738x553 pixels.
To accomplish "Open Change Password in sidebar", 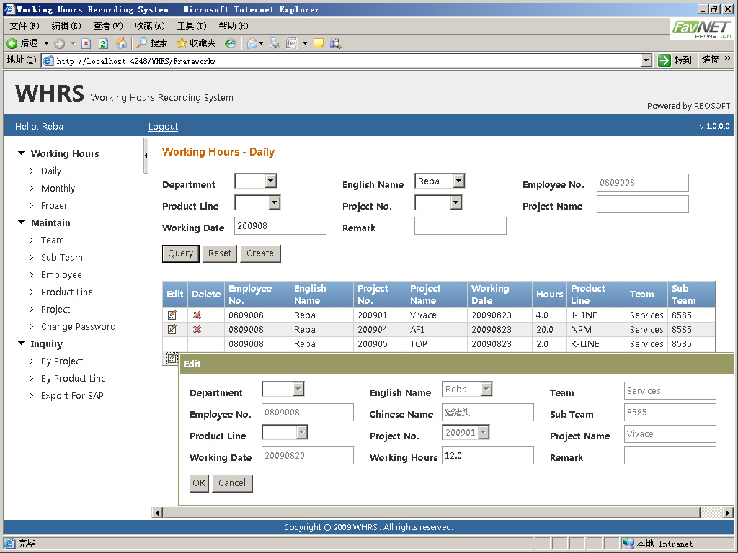I will tap(78, 326).
